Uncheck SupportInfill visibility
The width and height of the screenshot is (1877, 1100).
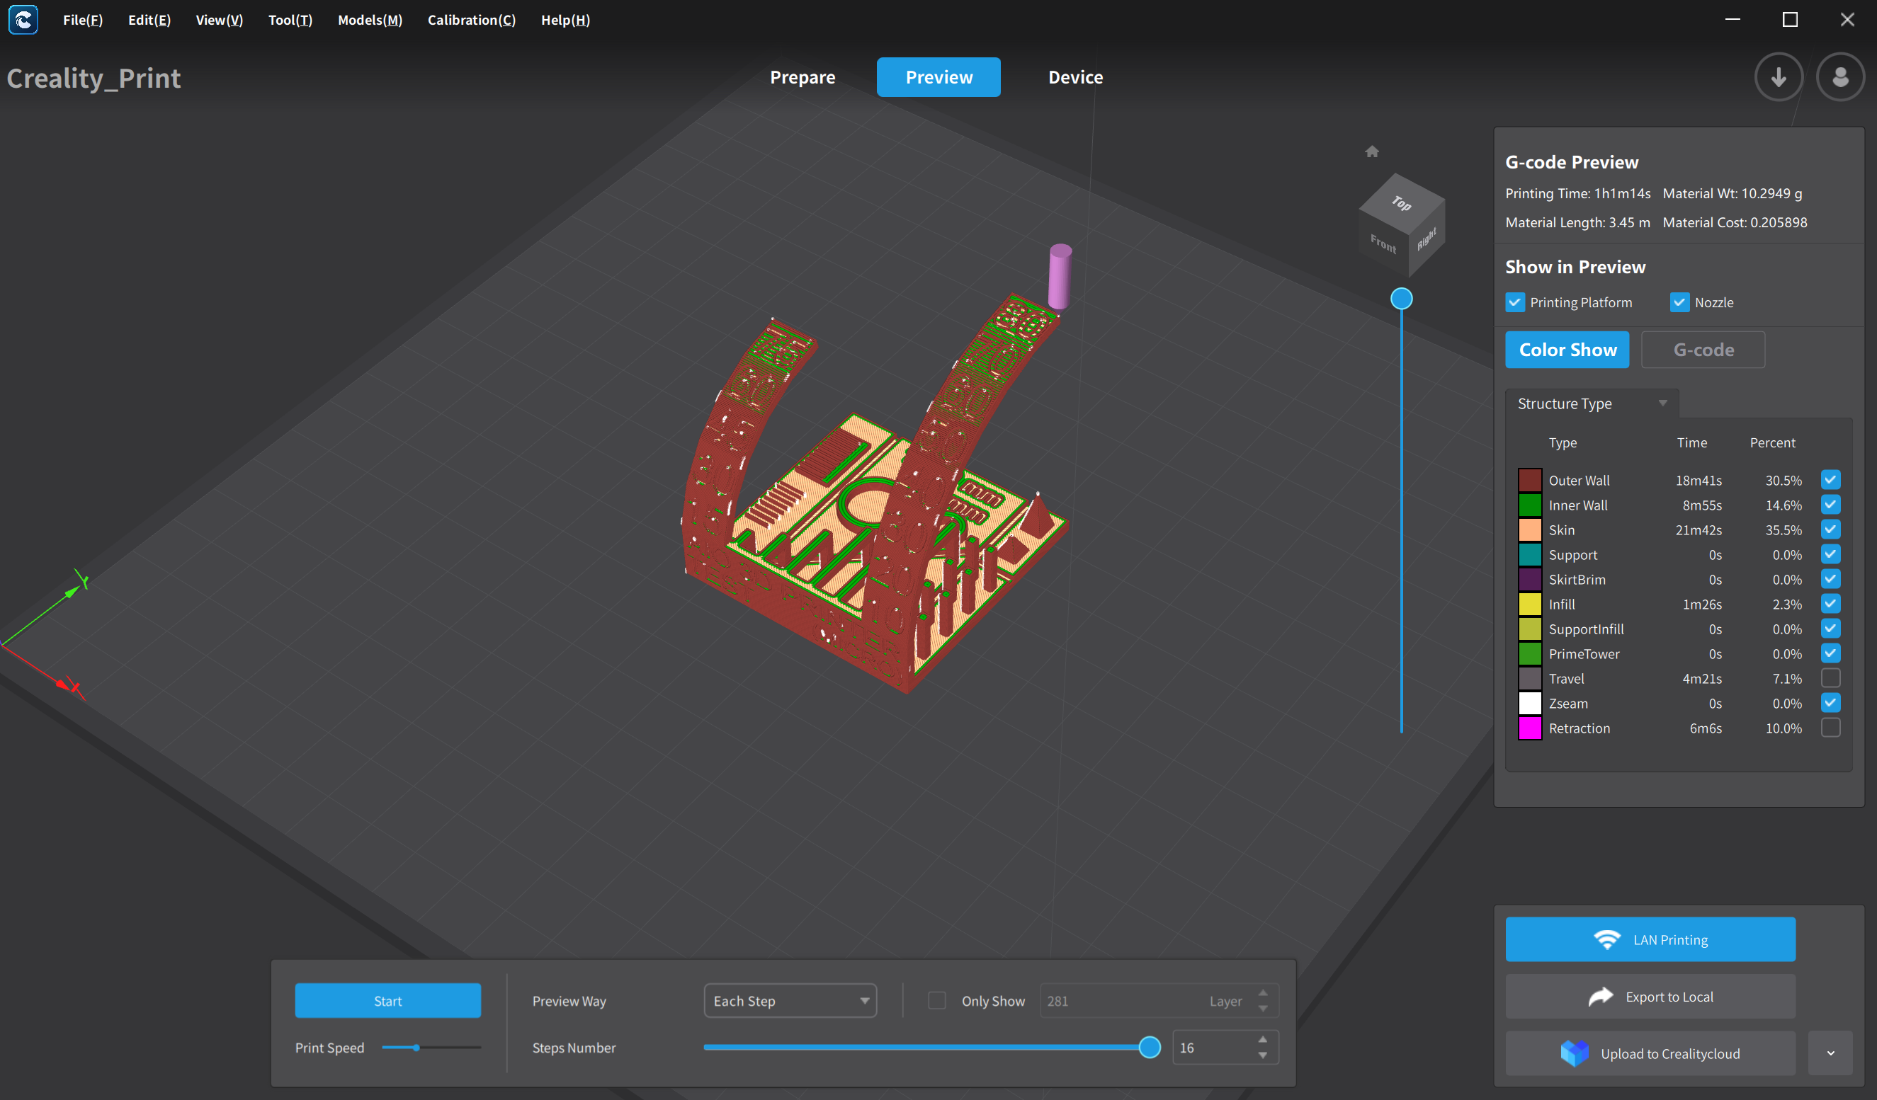pyautogui.click(x=1830, y=629)
